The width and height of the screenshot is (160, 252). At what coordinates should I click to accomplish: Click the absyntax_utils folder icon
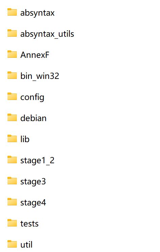pyautogui.click(x=12, y=33)
